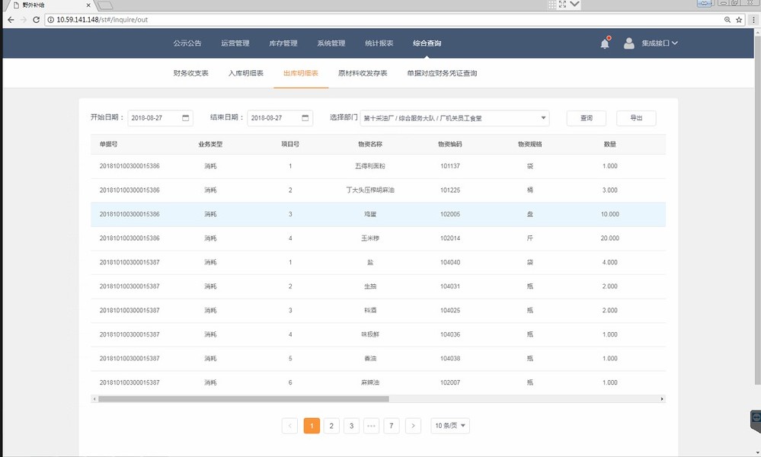The height and width of the screenshot is (457, 761).
Task: Expand the 集成接口 user dropdown
Action: 660,43
